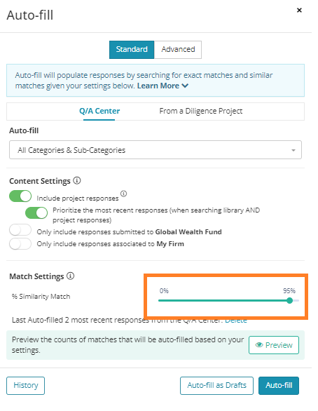Viewport: 318px width, 411px height.
Task: Click info icon next to Content Settings
Action: pos(76,180)
